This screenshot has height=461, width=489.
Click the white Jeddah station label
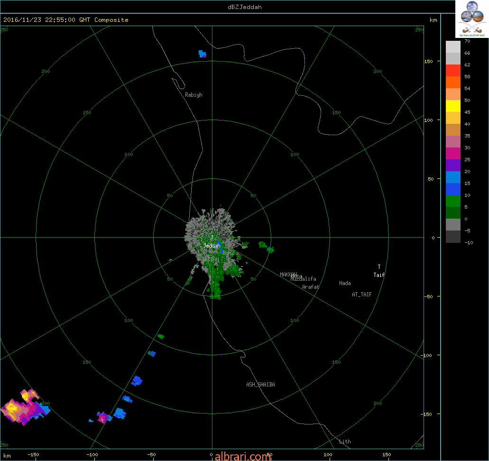[212, 246]
